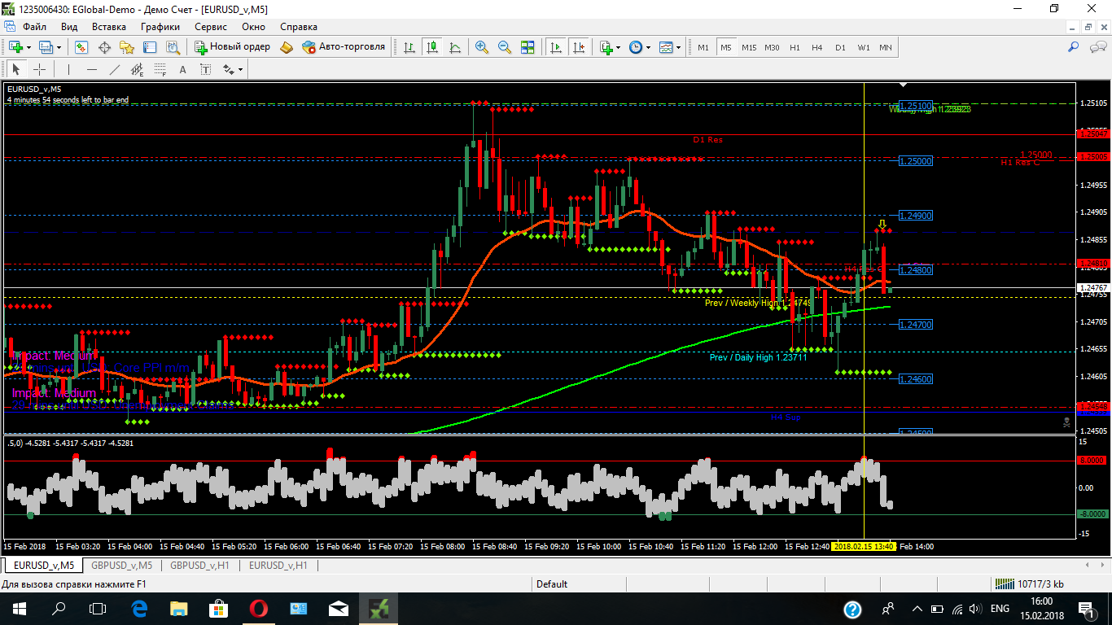The width and height of the screenshot is (1112, 625).
Task: Select the crosshair tool
Action: 39,69
